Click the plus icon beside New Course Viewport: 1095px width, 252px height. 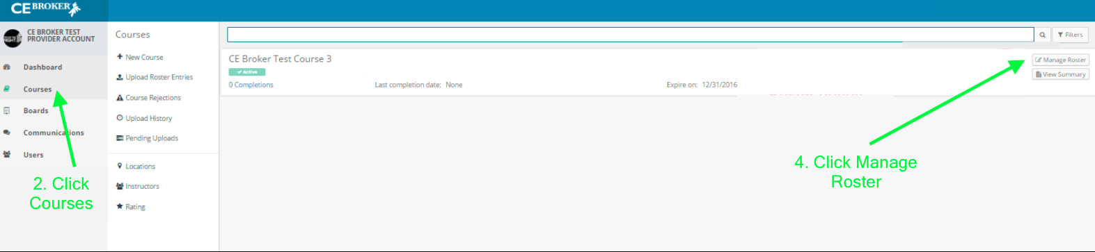[x=120, y=57]
